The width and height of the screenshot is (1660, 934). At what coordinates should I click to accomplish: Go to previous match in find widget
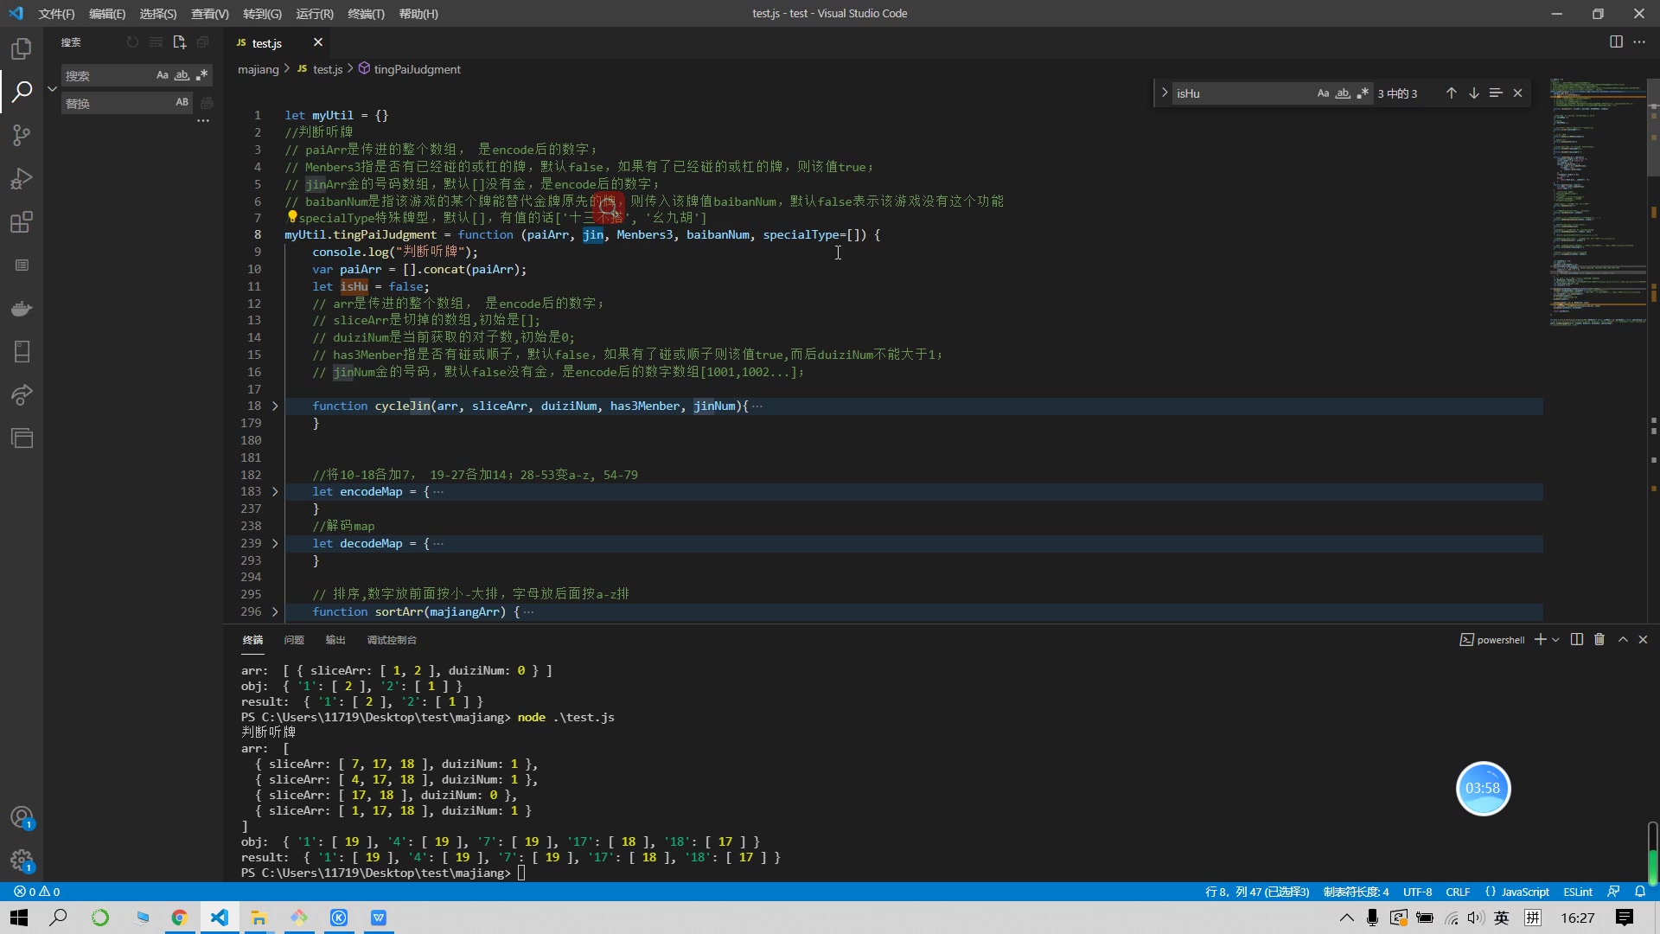coord(1451,93)
